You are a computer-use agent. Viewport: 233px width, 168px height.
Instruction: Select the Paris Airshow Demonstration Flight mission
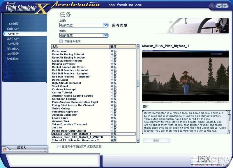point(75,102)
